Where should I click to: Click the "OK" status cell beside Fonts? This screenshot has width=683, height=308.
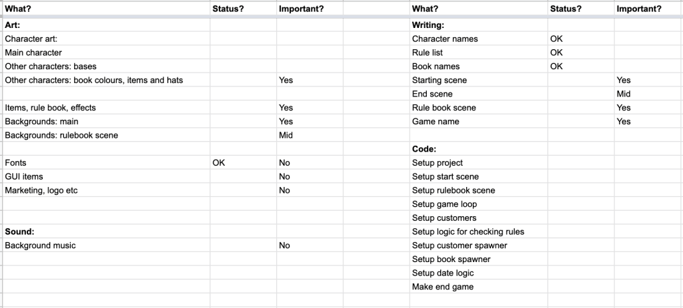tap(218, 162)
